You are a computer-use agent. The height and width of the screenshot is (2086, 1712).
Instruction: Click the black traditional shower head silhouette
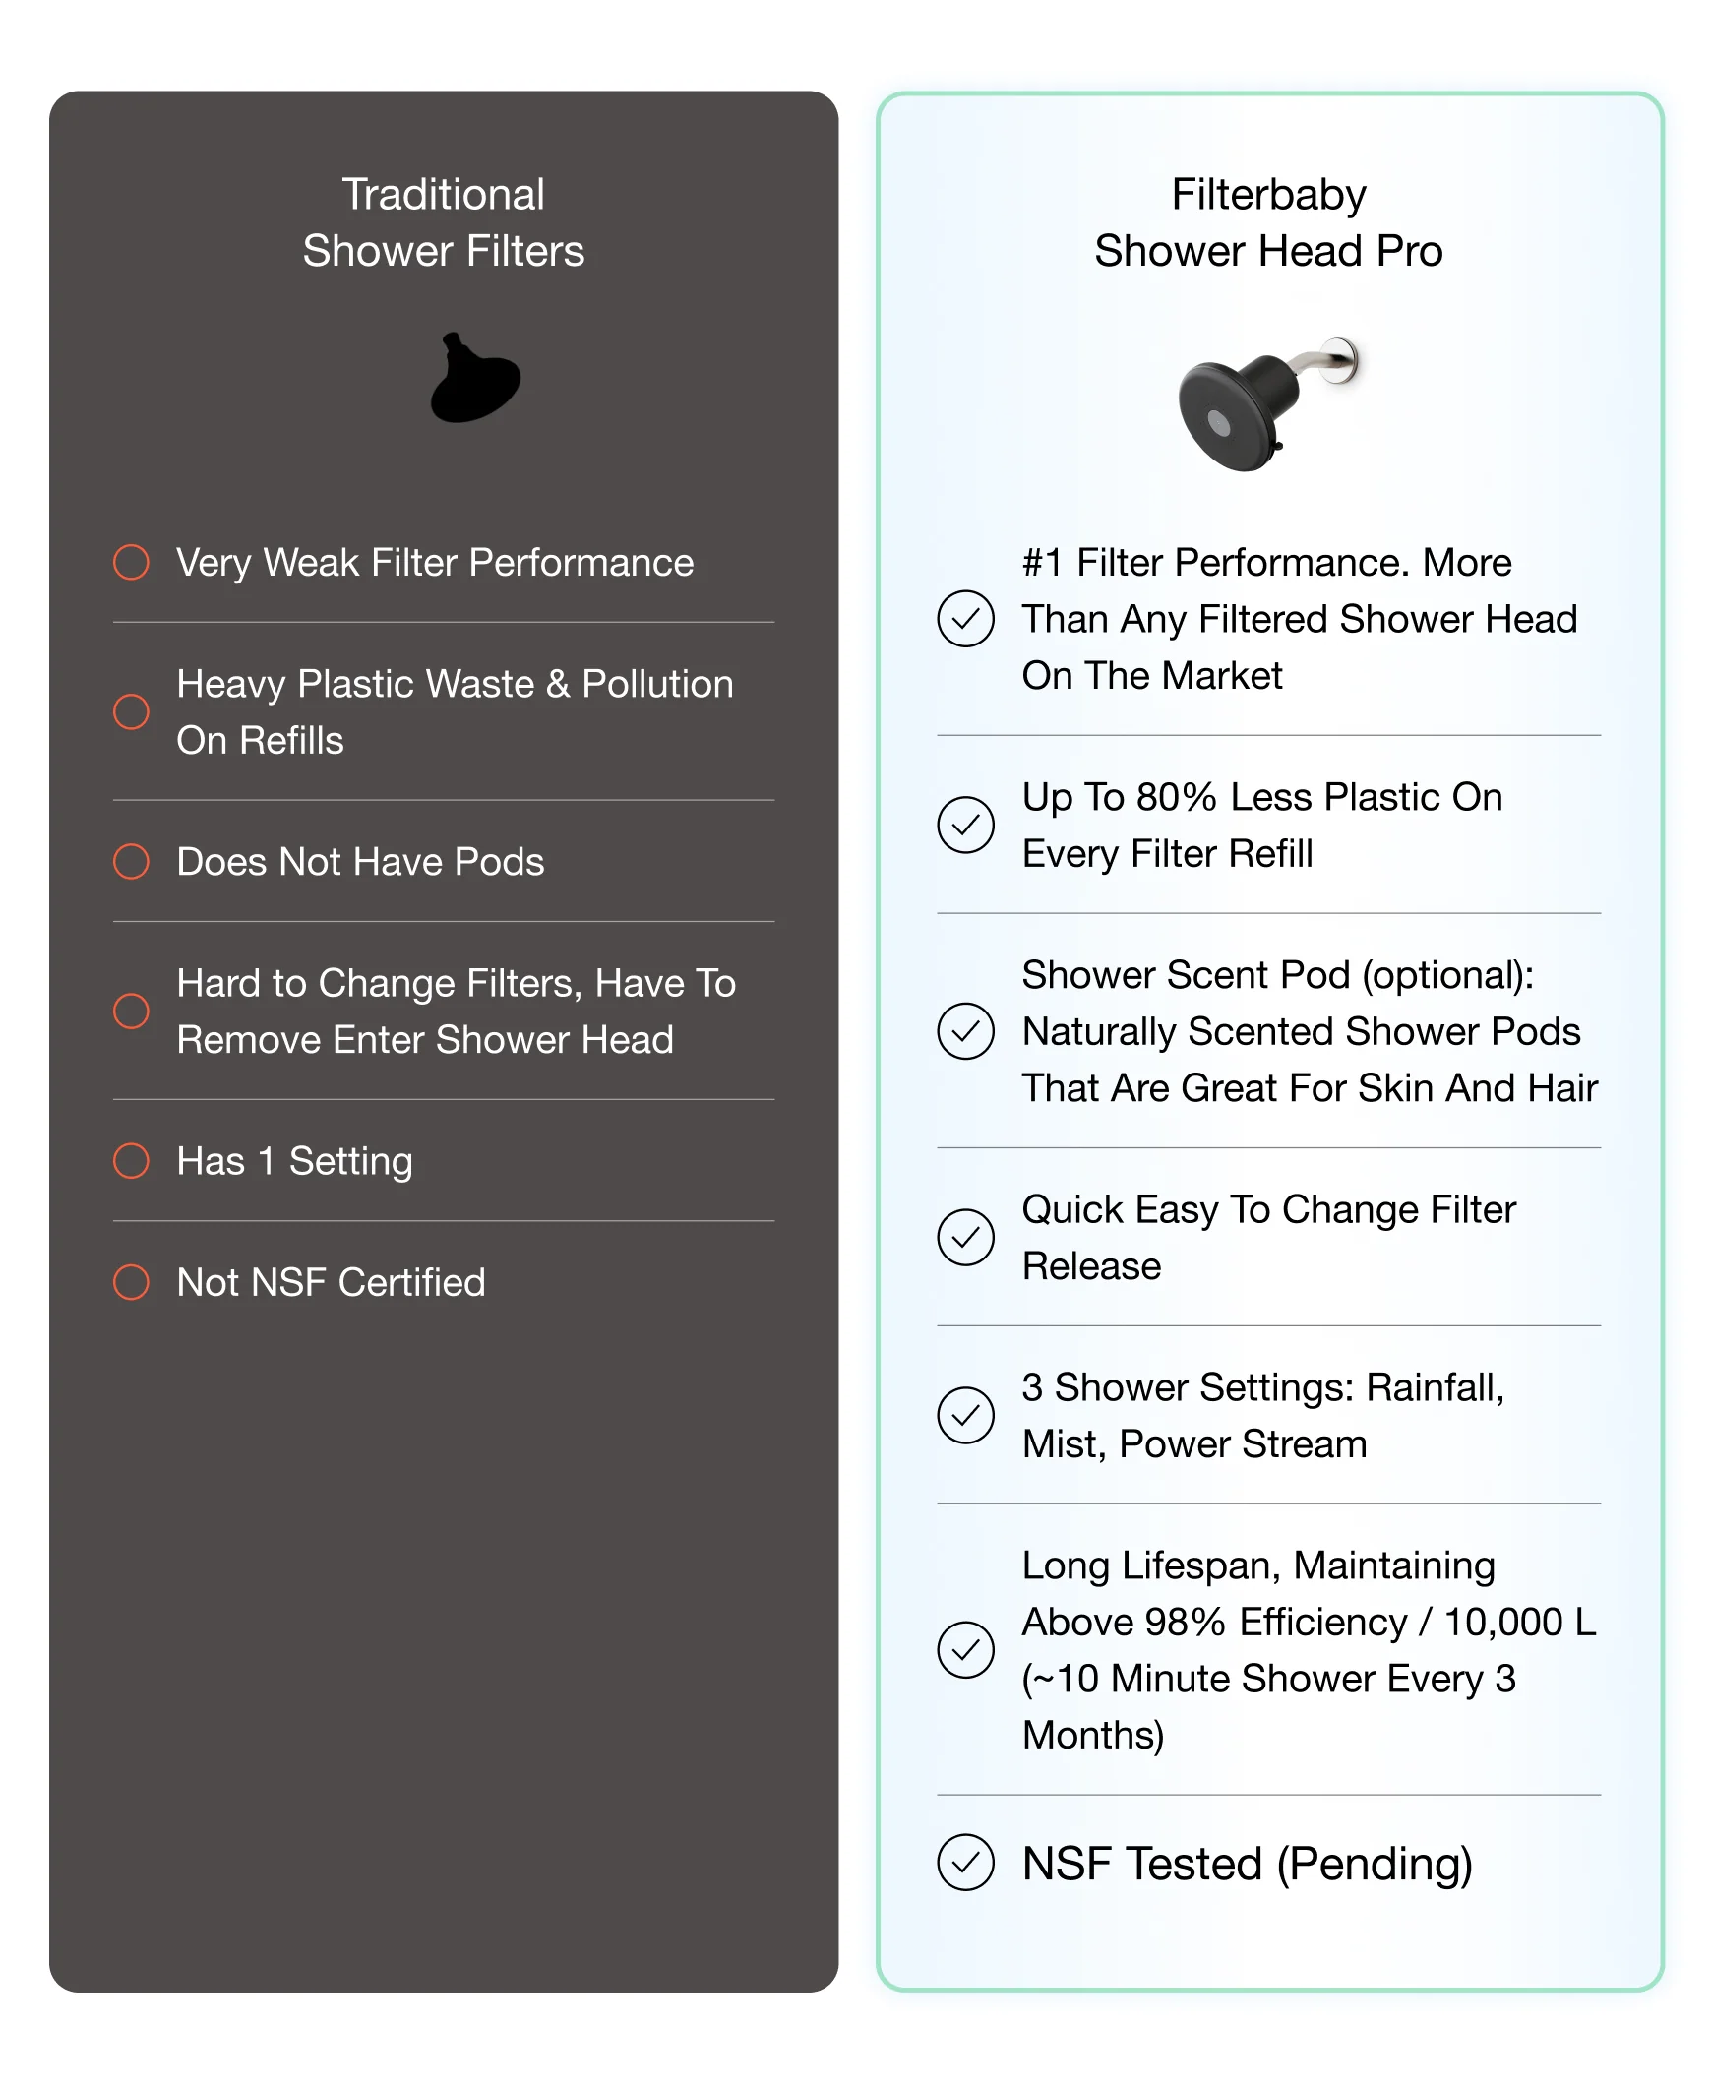(x=474, y=380)
